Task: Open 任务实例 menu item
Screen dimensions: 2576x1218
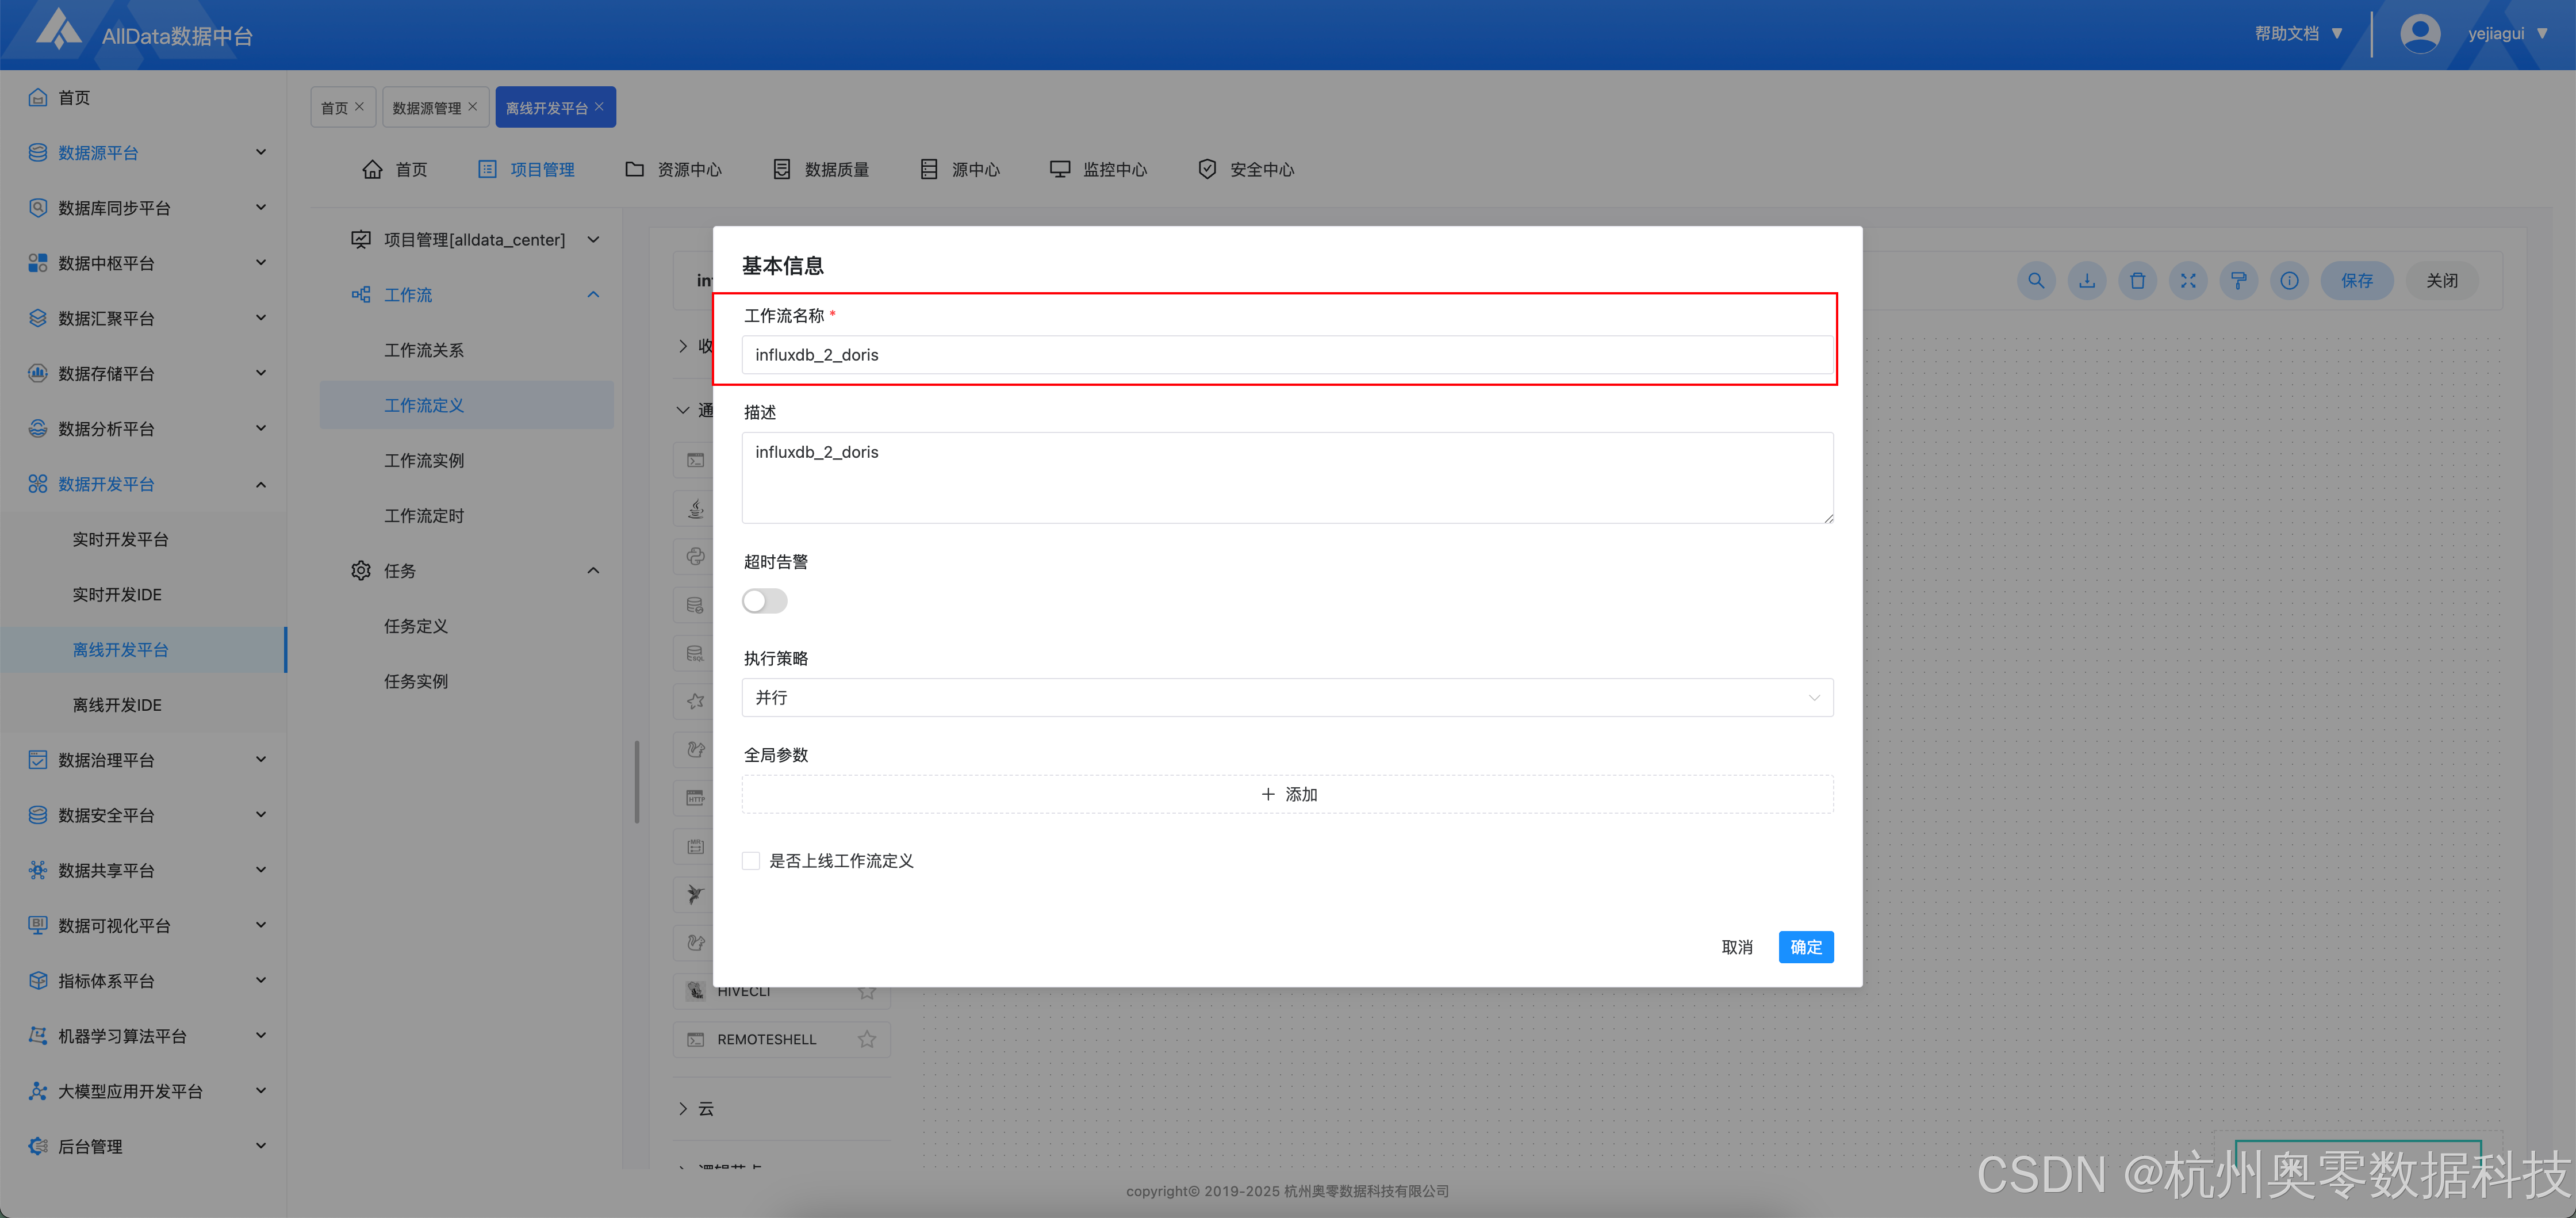Action: click(x=416, y=681)
